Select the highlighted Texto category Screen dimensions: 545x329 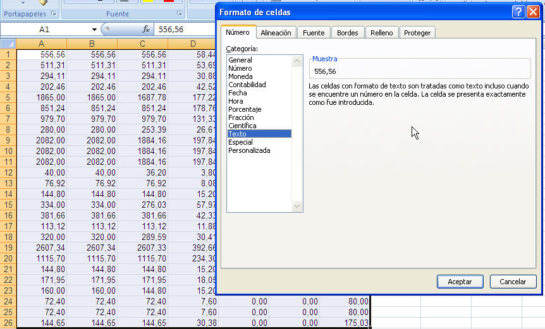tap(259, 134)
